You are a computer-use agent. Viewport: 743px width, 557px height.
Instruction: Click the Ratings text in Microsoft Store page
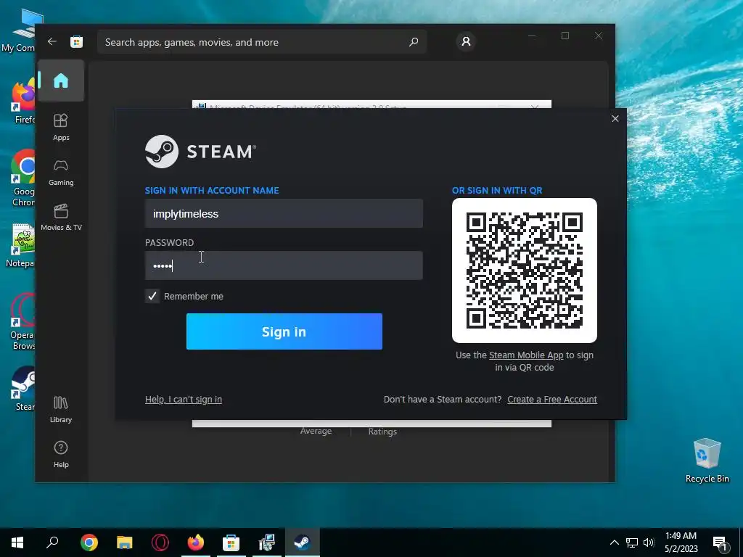click(x=382, y=432)
